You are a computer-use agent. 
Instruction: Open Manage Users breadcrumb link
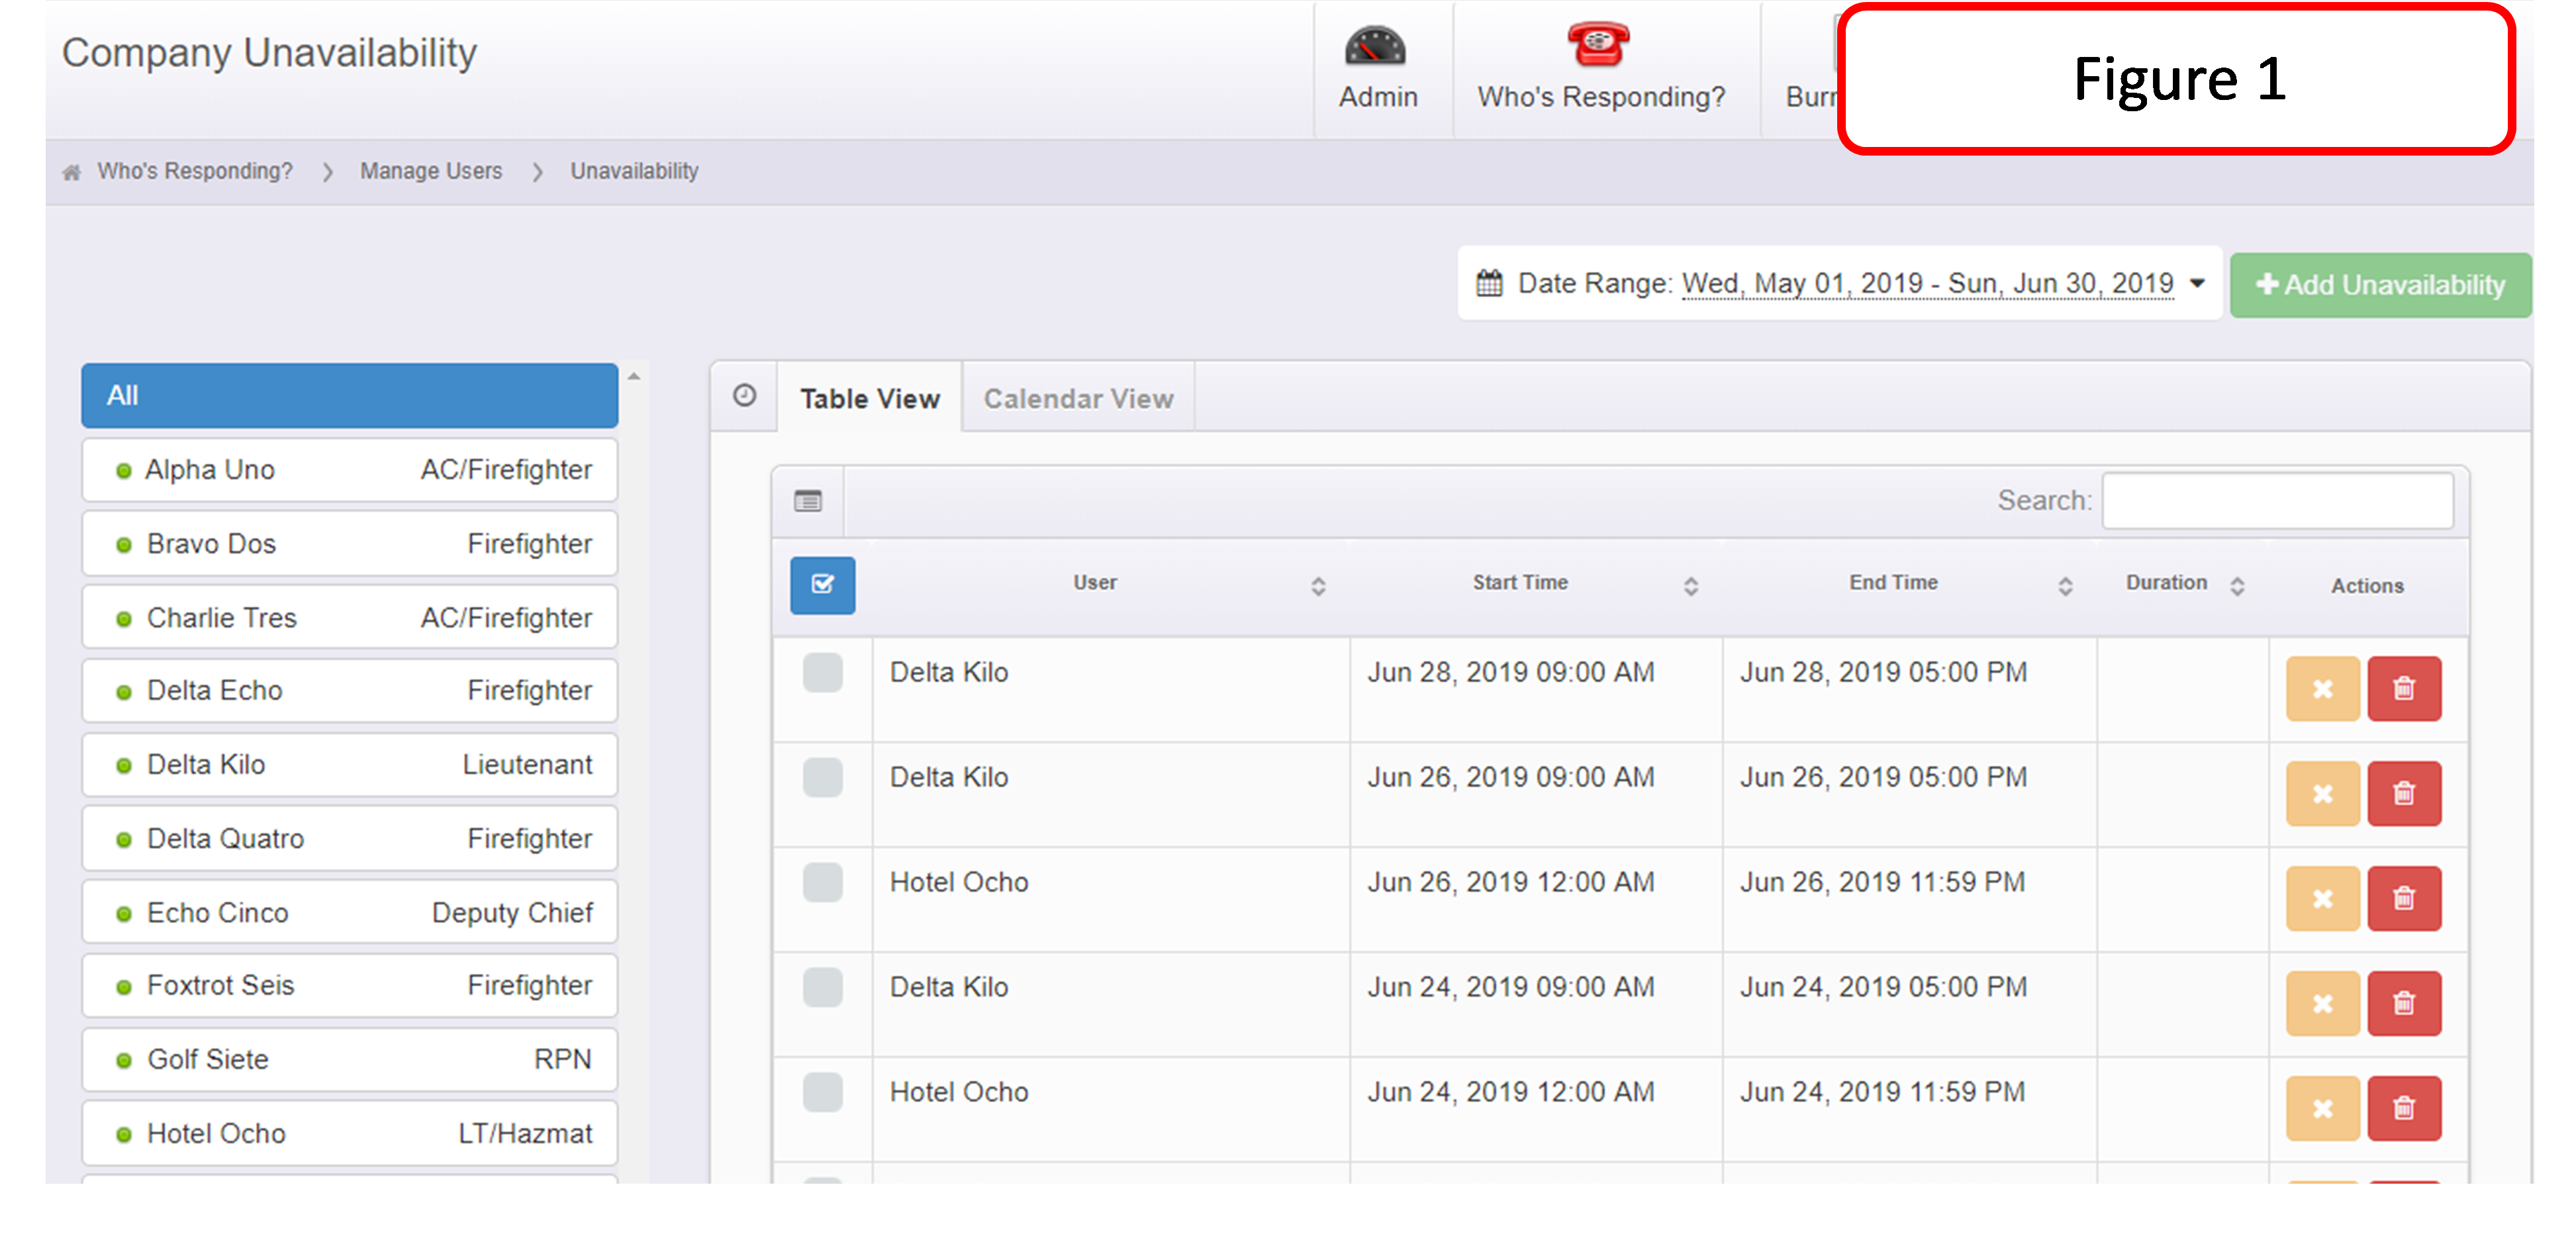(431, 171)
